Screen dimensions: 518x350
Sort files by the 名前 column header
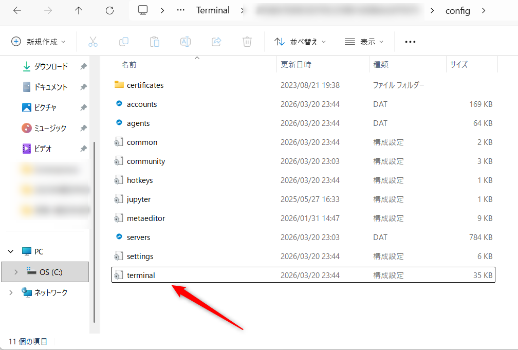(129, 65)
